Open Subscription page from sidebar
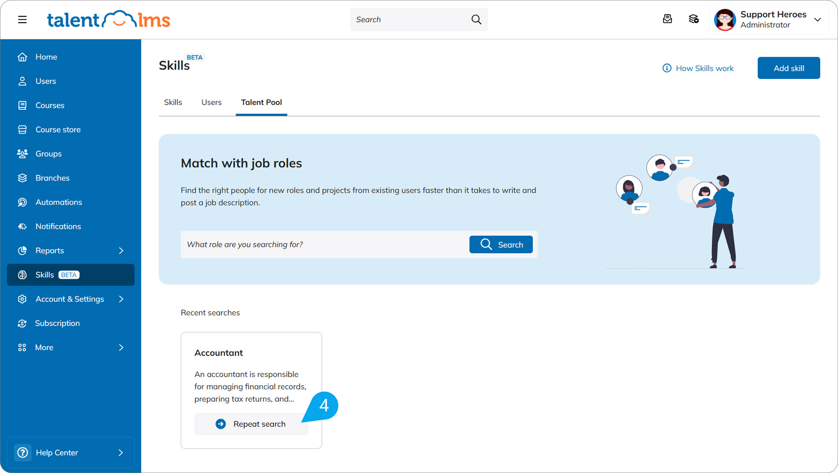This screenshot has width=838, height=473. pos(57,323)
